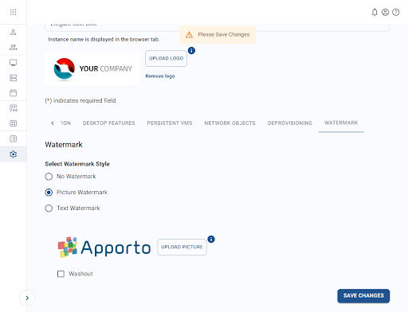This screenshot has width=408, height=312.
Task: Expand the sidebar with the arrow button
Action: (x=27, y=298)
